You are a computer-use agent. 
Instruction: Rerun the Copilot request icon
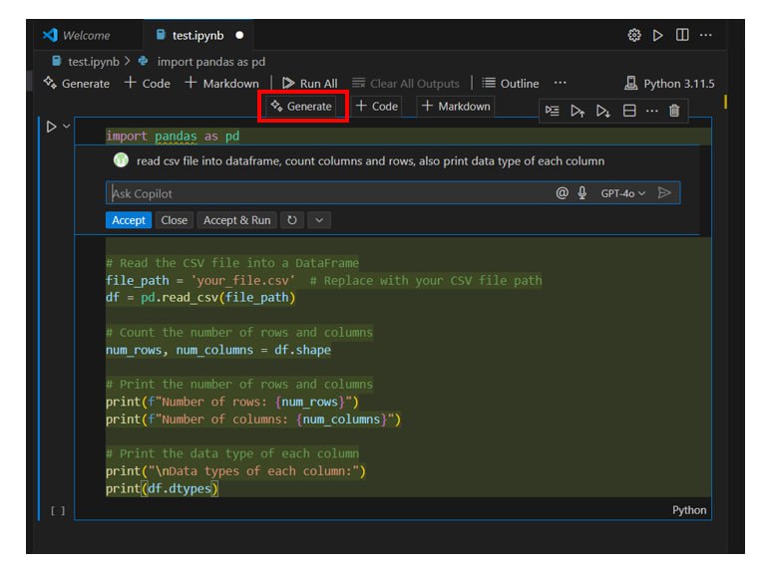(x=292, y=220)
